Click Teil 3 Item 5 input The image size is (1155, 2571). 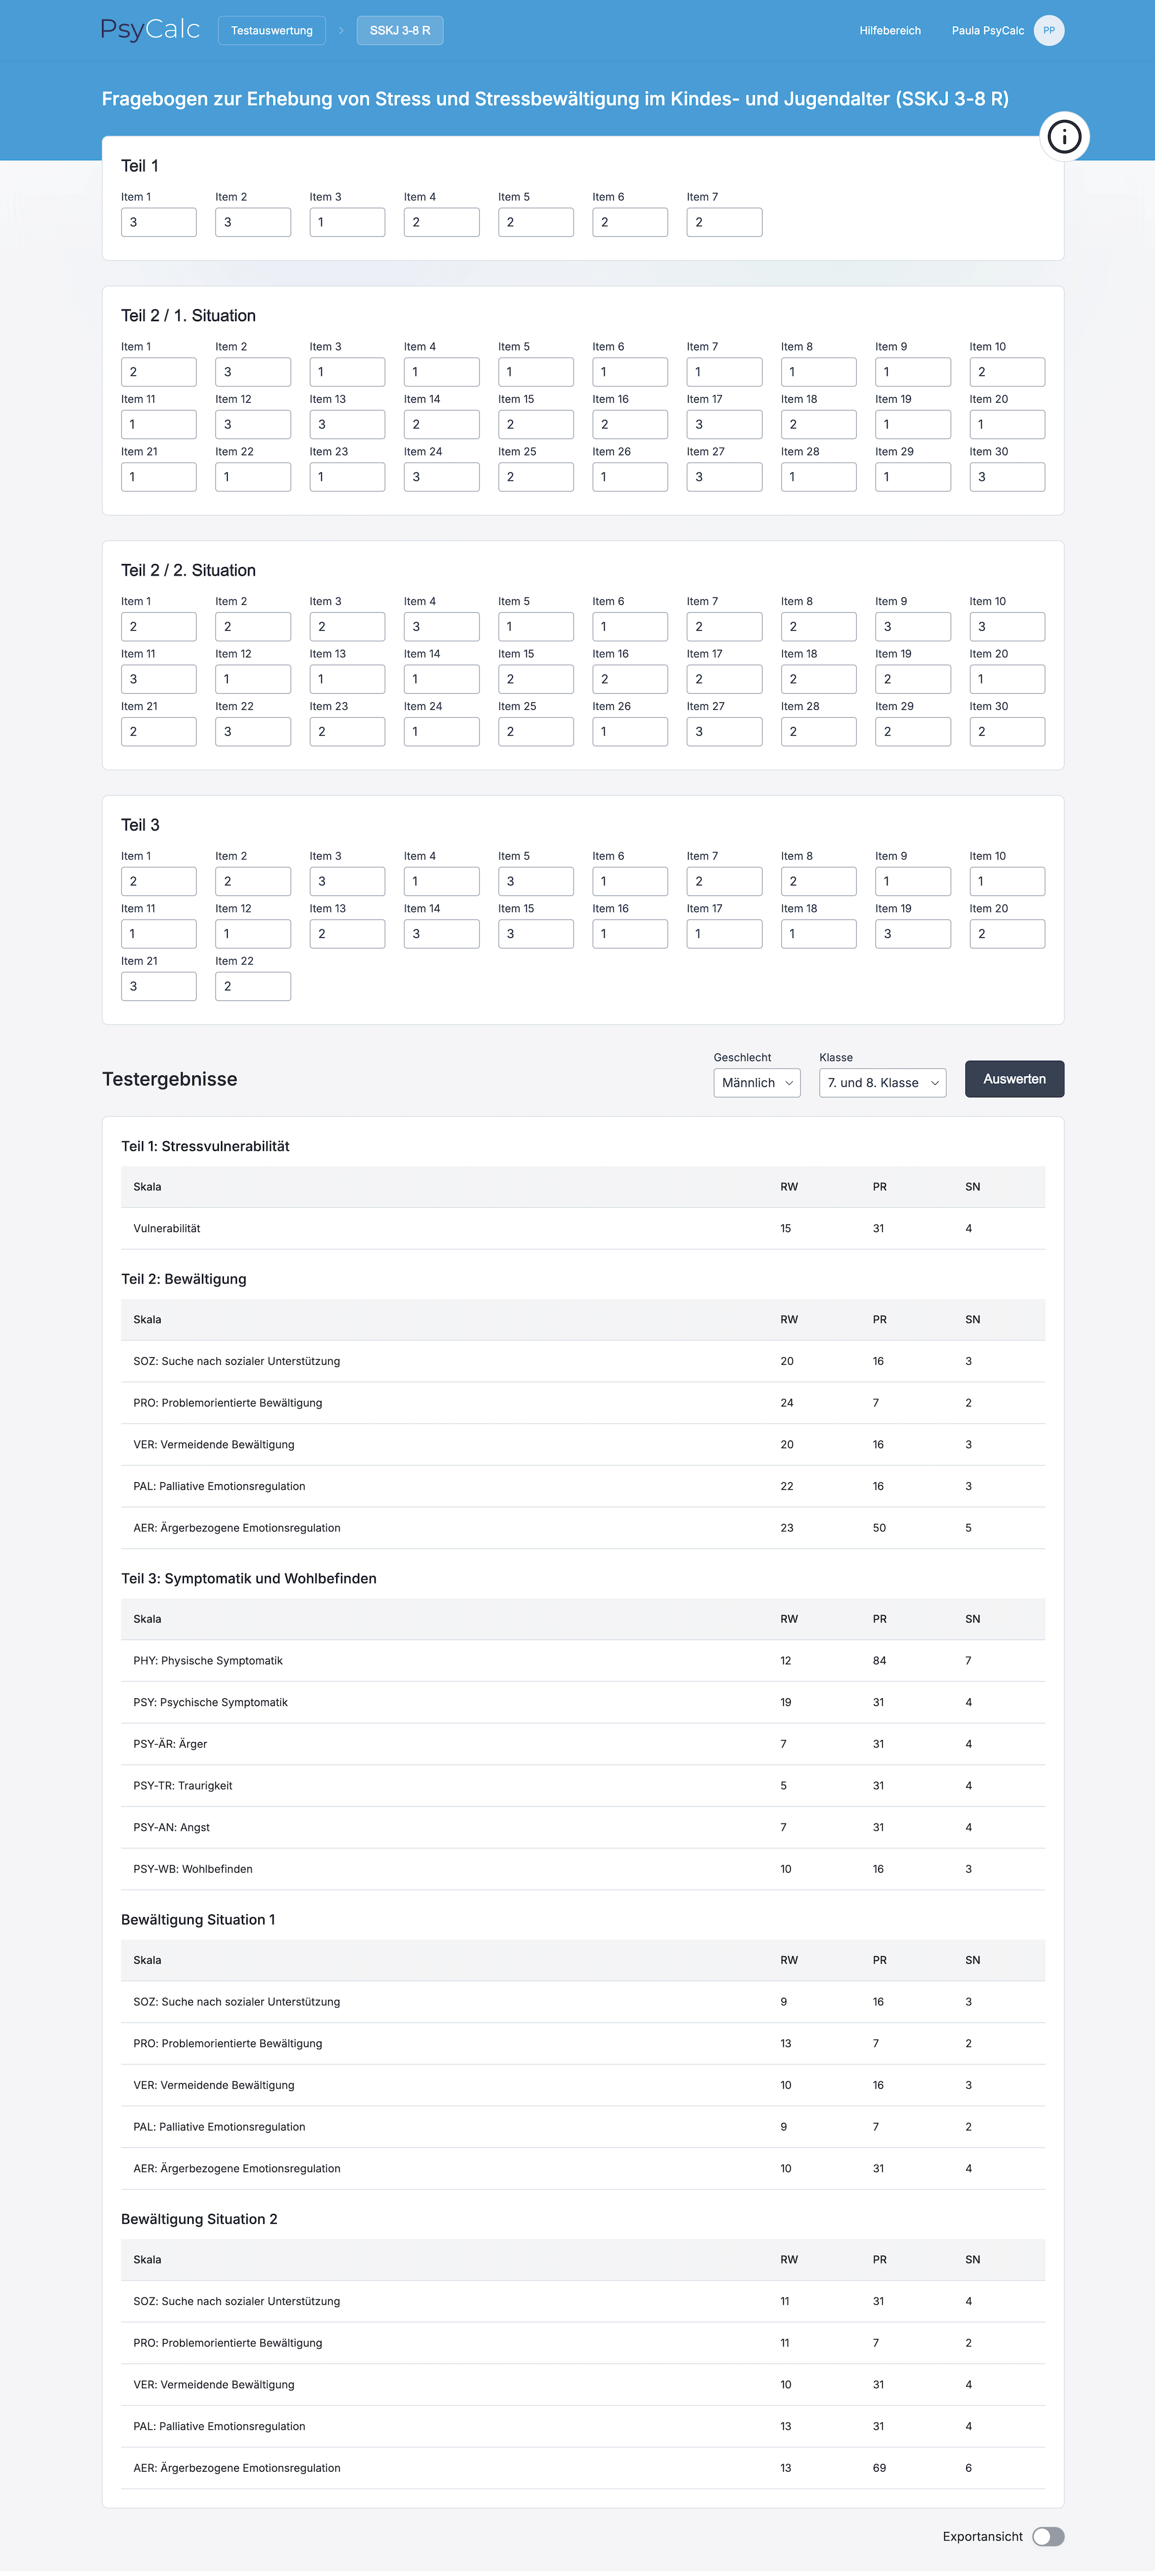[536, 881]
